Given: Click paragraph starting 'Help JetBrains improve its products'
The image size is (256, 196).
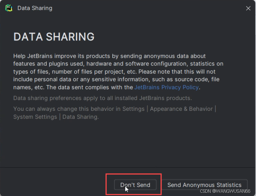Looking at the screenshot, I should (x=118, y=71).
